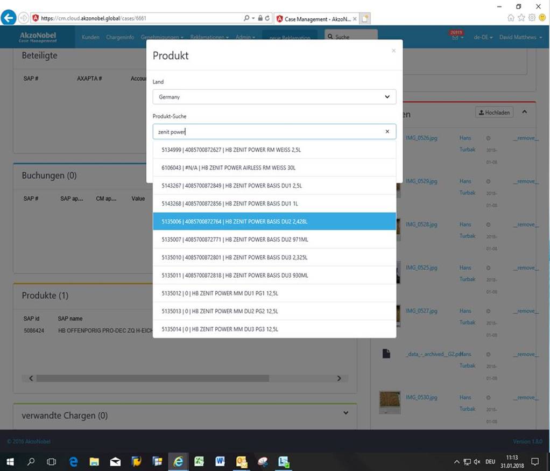Select HB ZENIT POWER BASIS DU1 2,5L
The height and width of the screenshot is (471, 550).
[274, 186]
